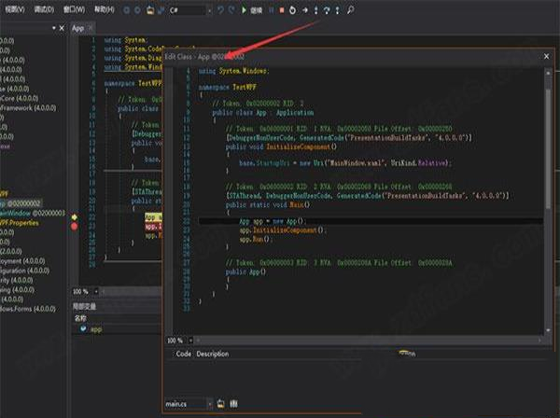560x418 pixels.
Task: Select App @02000002 in the tree
Action: click(21, 203)
